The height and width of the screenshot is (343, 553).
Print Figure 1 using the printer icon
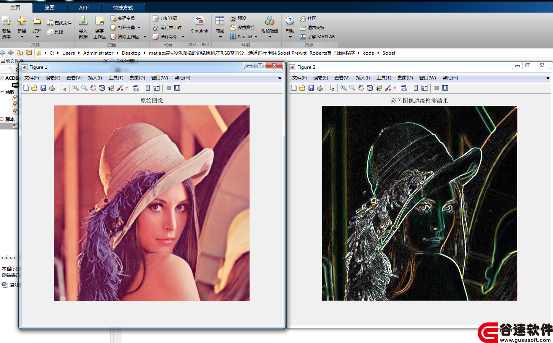(x=52, y=88)
